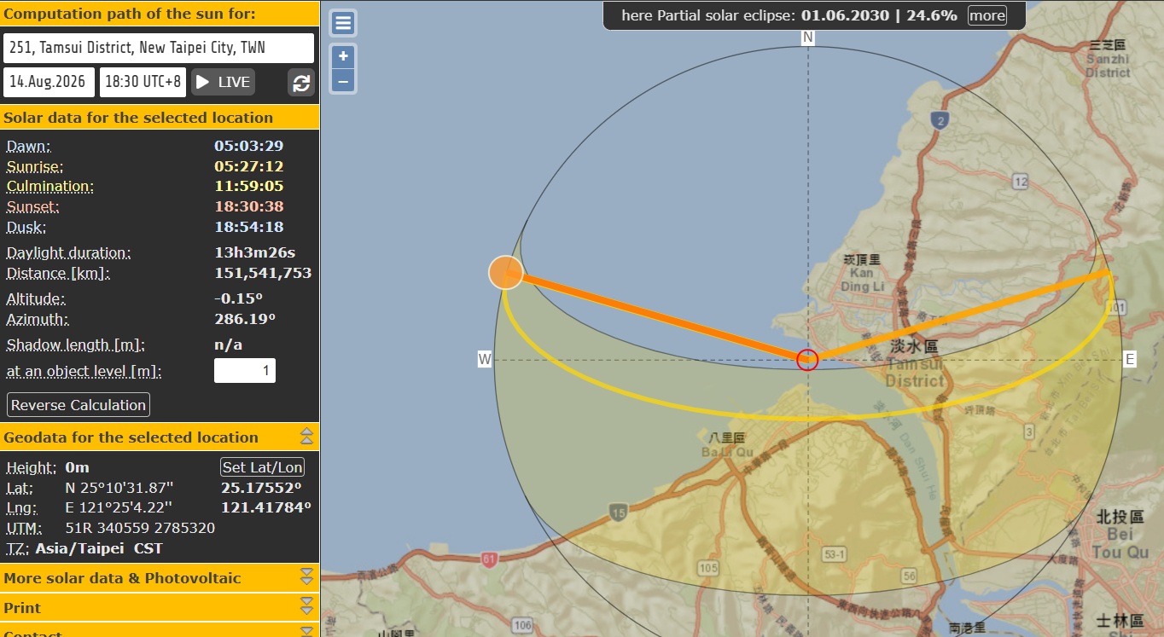Click the W compass marker on the map
This screenshot has height=637, width=1164.
click(x=485, y=359)
